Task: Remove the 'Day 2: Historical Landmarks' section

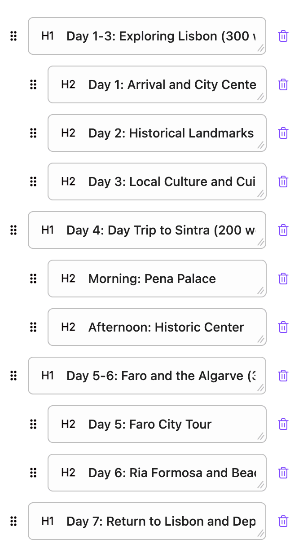Action: pos(283,133)
